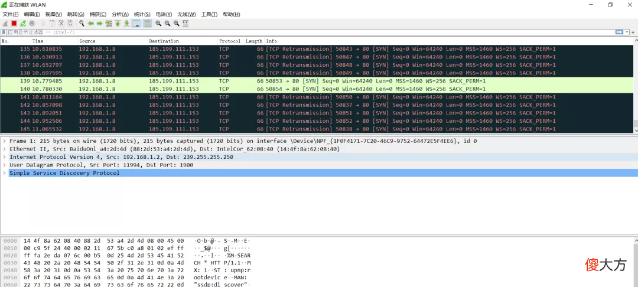Toggle auto-scroll during live capture
This screenshot has width=638, height=287.
pyautogui.click(x=136, y=24)
